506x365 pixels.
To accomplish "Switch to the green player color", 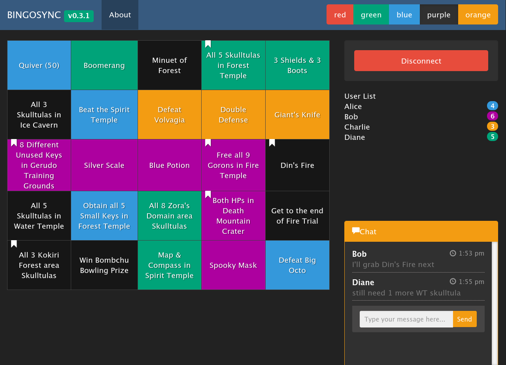I will pyautogui.click(x=371, y=14).
